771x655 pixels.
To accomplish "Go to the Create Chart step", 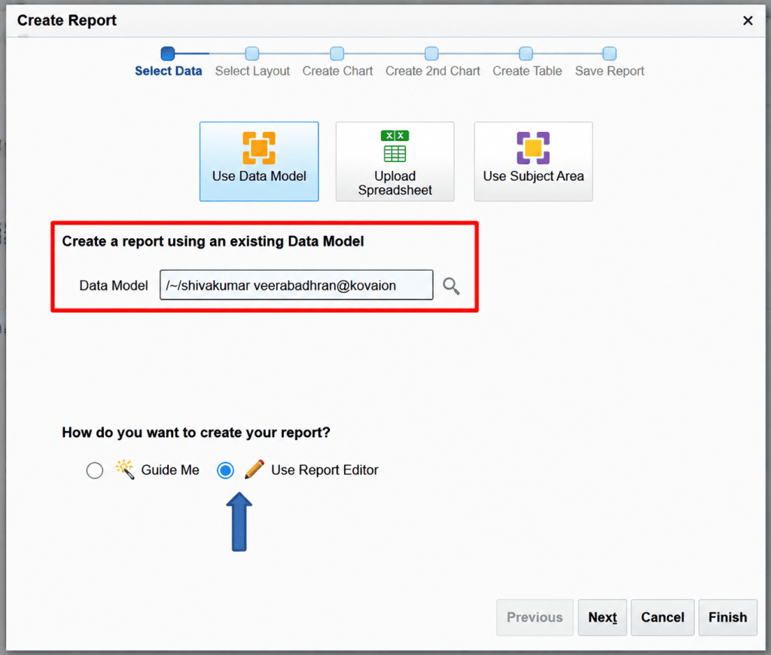I will [x=337, y=71].
